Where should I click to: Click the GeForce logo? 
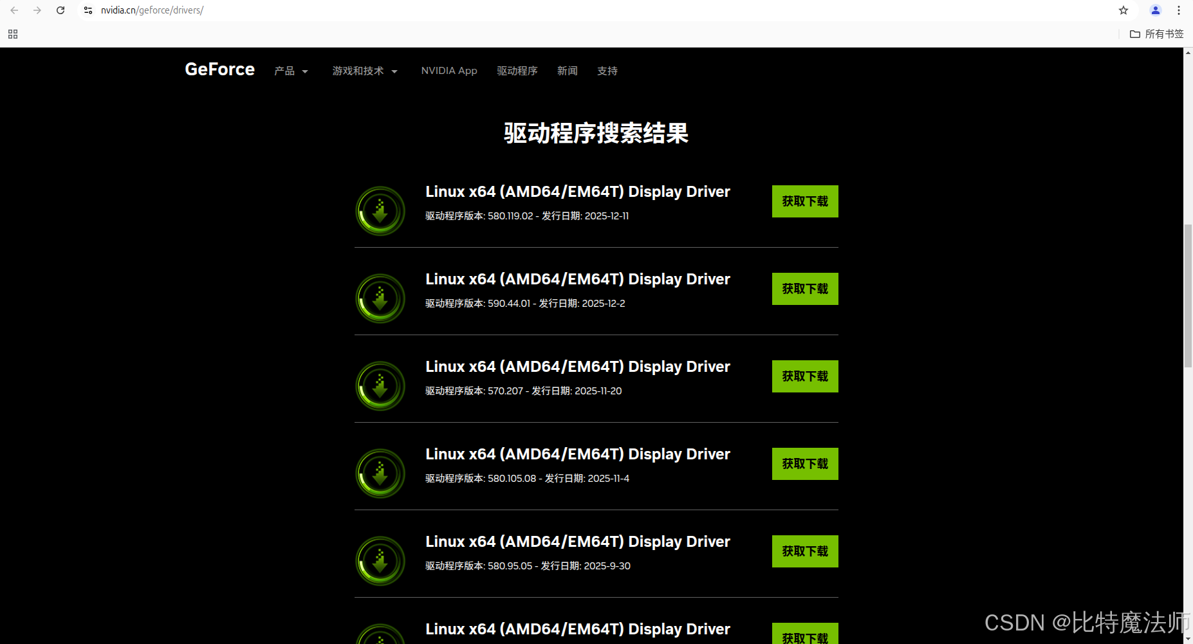(x=219, y=69)
